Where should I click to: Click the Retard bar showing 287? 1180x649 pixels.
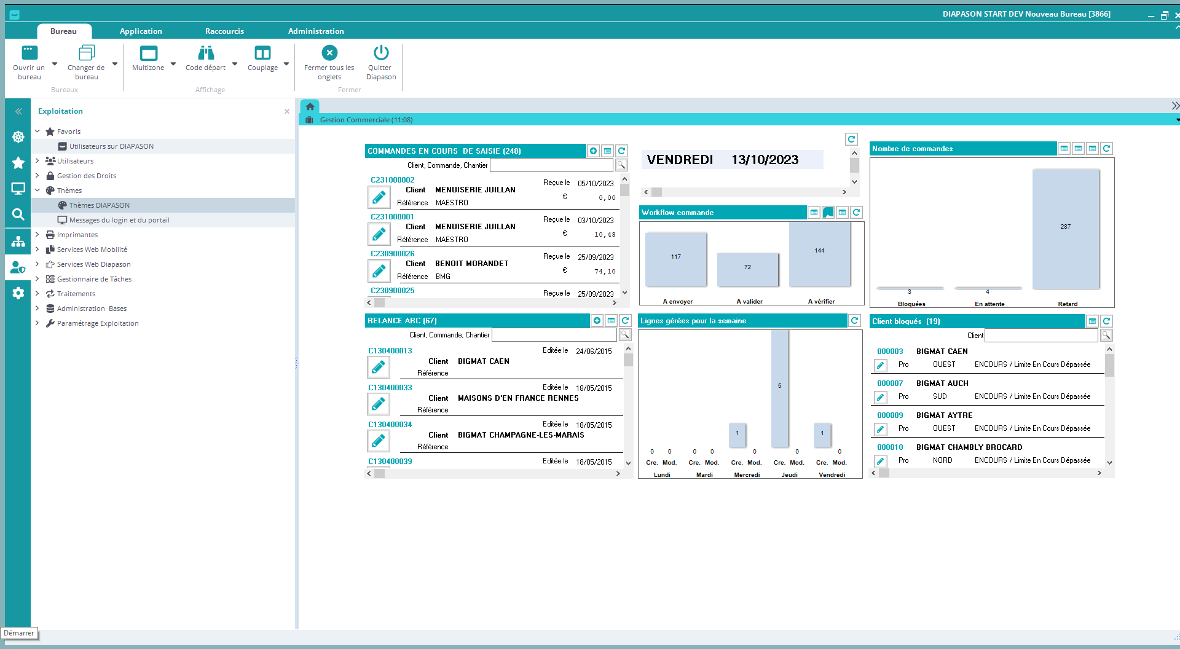coord(1065,229)
